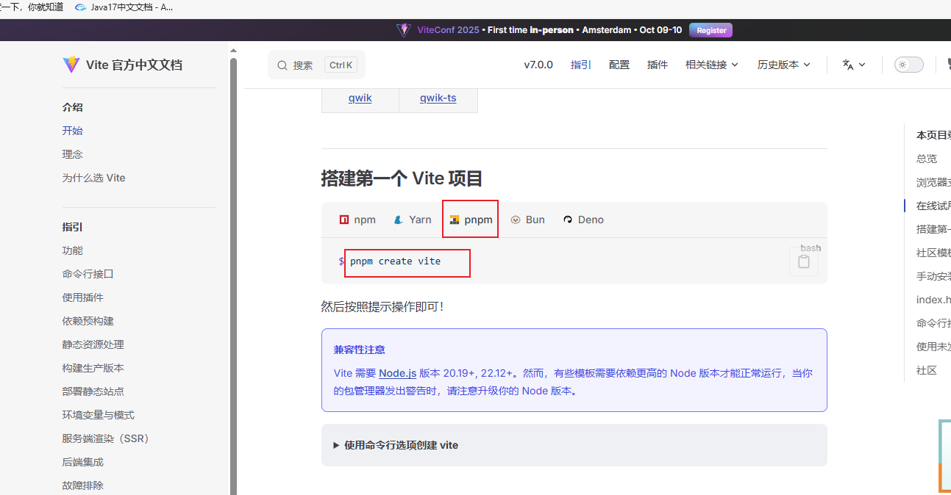Click the Register button in banner

click(x=710, y=30)
